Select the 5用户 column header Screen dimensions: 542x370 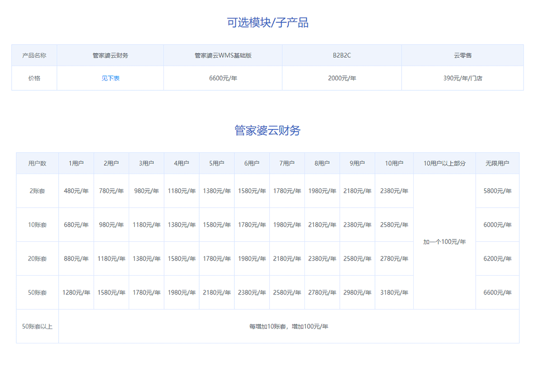(x=217, y=164)
